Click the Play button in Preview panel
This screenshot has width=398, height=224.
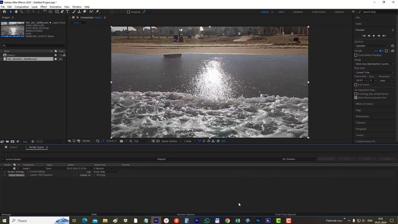click(374, 36)
